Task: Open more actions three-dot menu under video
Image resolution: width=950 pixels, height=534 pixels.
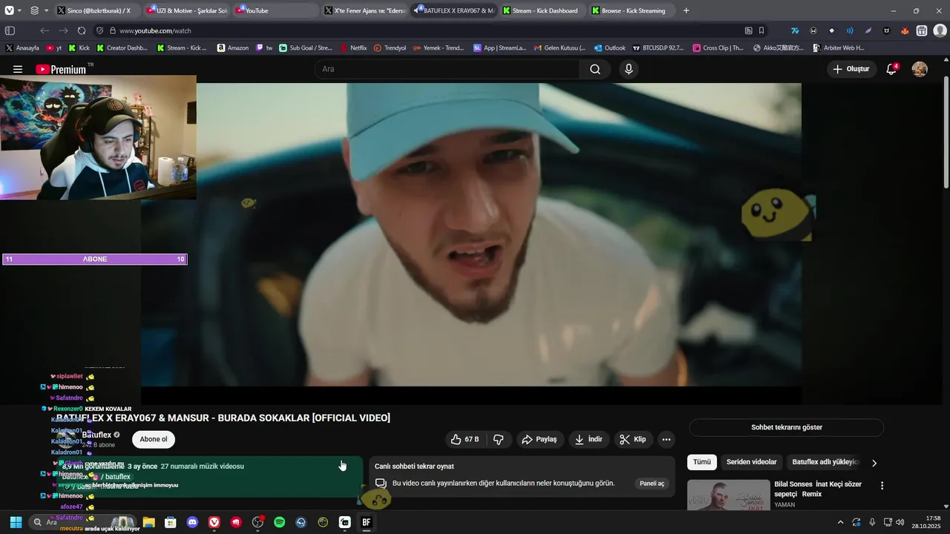Action: tap(666, 439)
